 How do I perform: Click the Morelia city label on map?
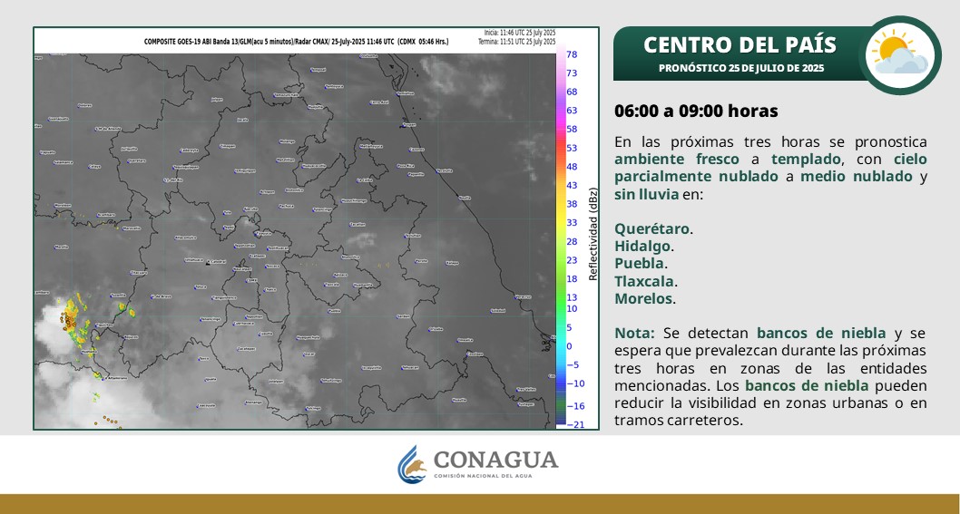click(61, 247)
